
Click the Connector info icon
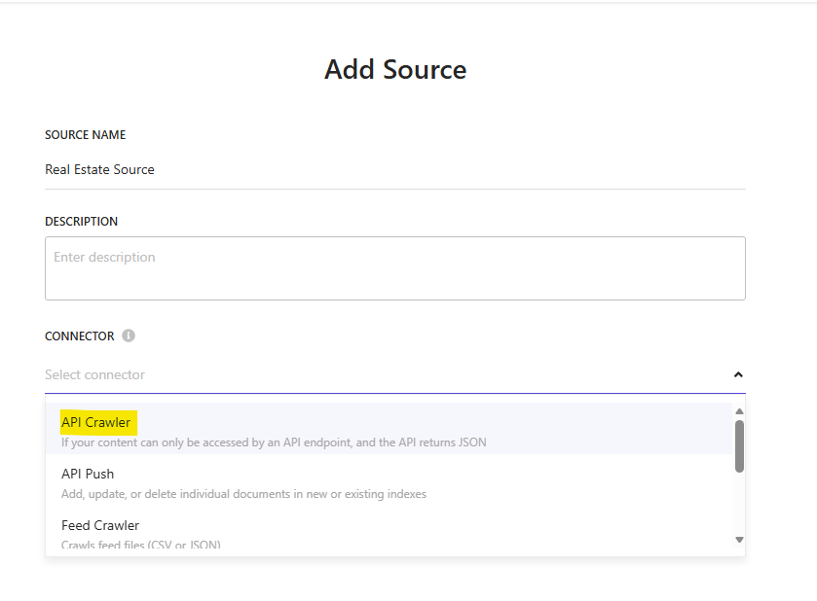click(129, 336)
